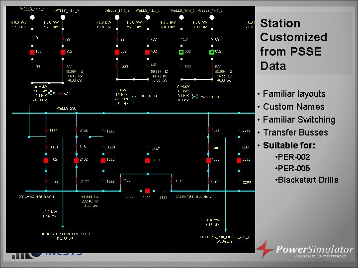Click the 'Custom Names' bullet
The width and height of the screenshot is (358, 268).
pos(294,106)
